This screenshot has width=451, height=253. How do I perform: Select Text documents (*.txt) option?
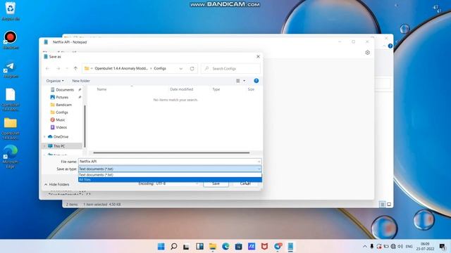tap(170, 175)
